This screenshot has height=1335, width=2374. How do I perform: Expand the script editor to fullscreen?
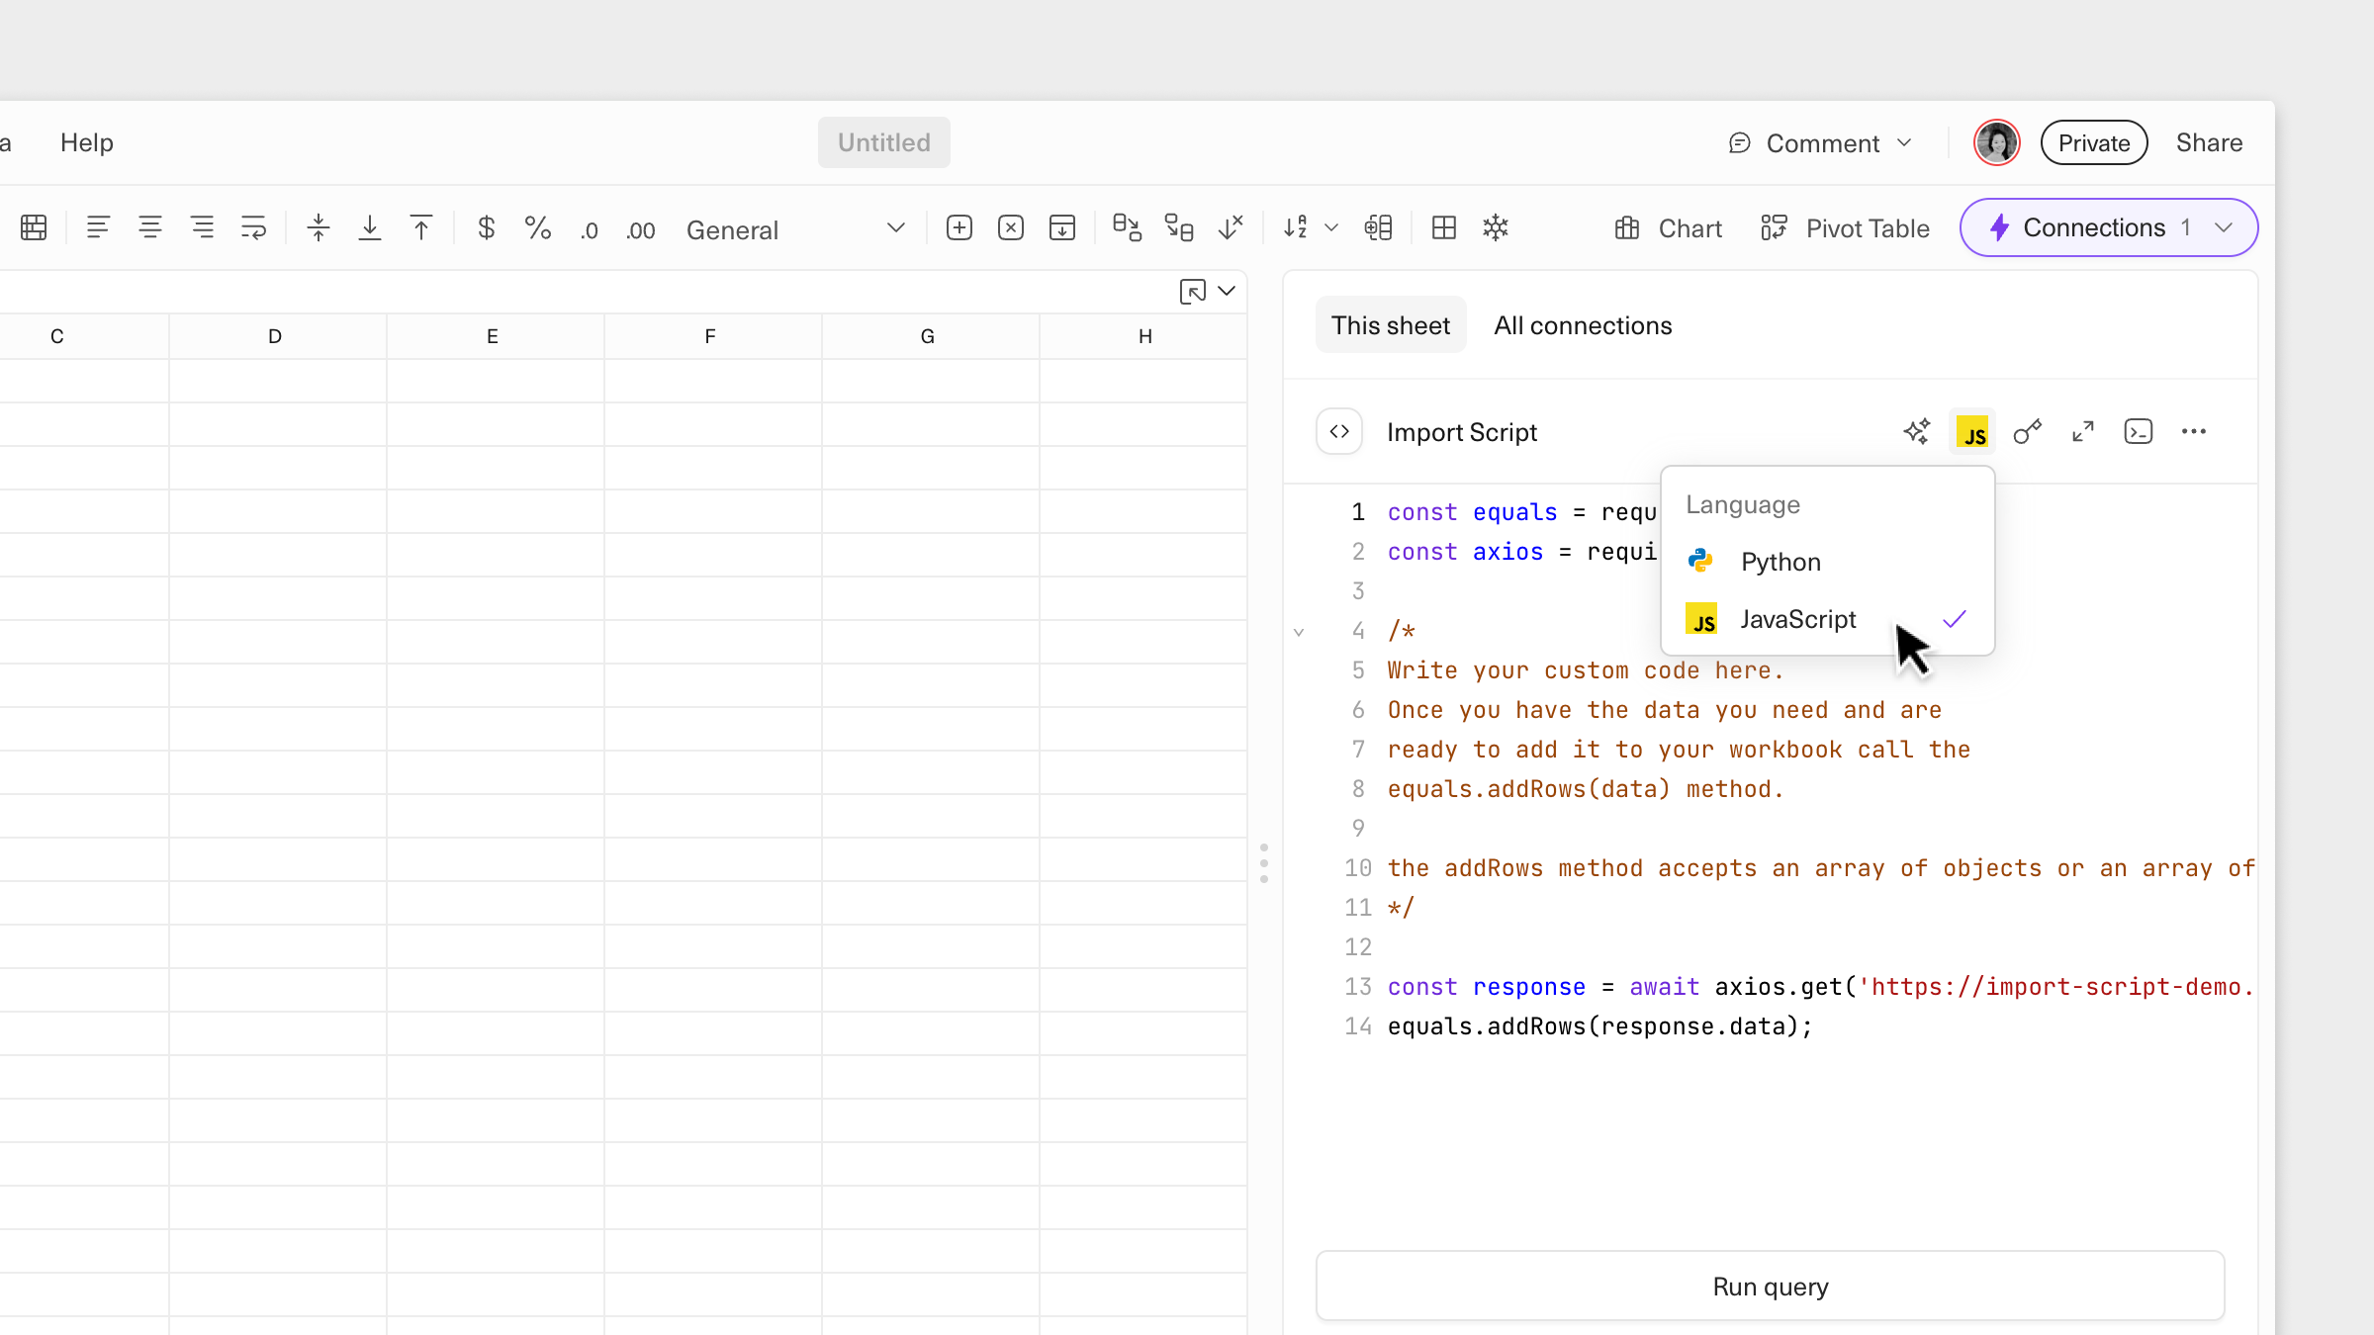(2083, 431)
